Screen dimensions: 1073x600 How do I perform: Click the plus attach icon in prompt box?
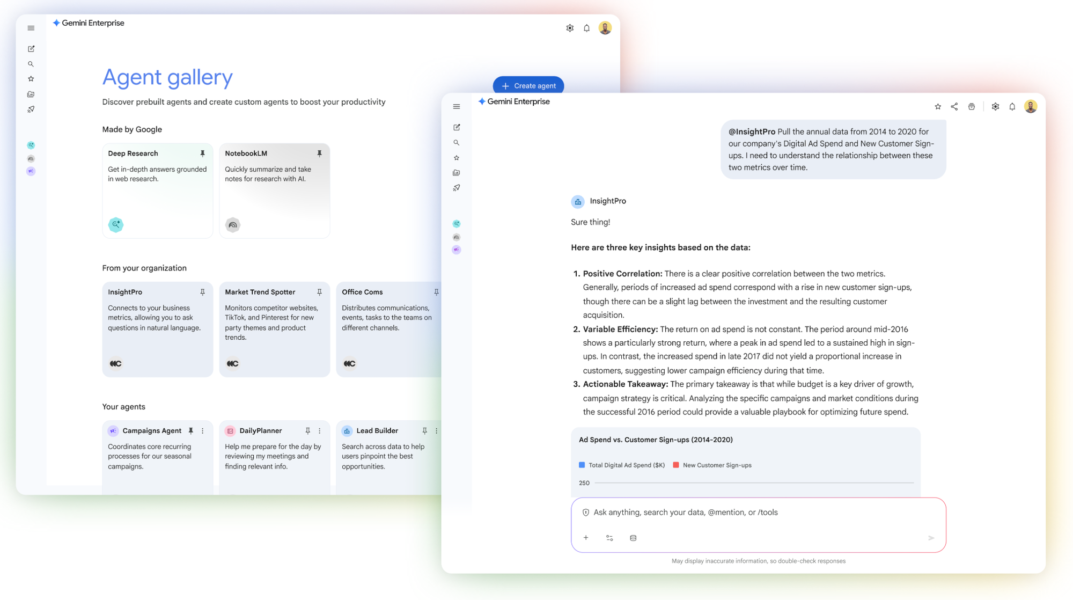586,538
